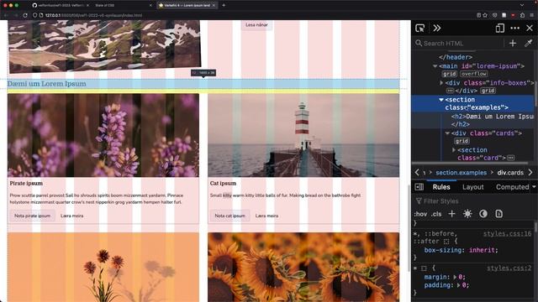Activate the element picker tool
The width and height of the screenshot is (538, 302).
point(420,28)
